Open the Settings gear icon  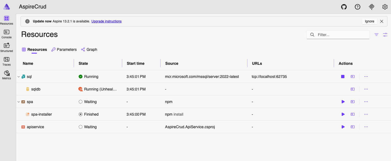pos(385,7)
